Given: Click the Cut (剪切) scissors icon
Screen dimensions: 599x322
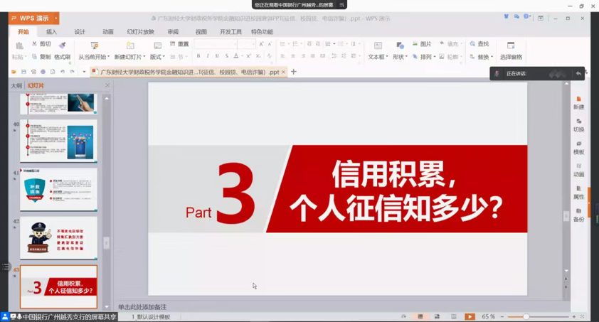Looking at the screenshot, I should click(x=35, y=44).
